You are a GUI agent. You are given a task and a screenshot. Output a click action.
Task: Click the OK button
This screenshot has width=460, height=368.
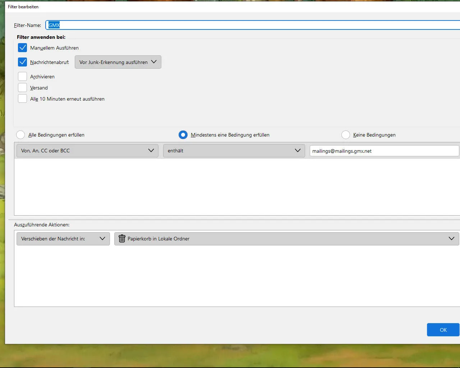(443, 330)
